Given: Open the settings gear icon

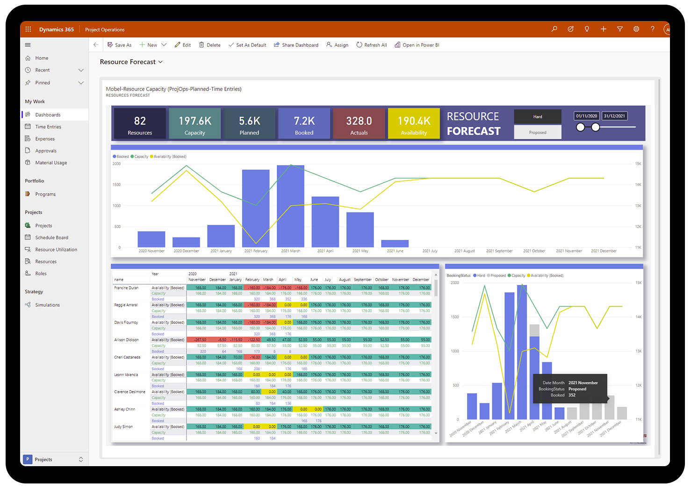Looking at the screenshot, I should click(x=636, y=29).
